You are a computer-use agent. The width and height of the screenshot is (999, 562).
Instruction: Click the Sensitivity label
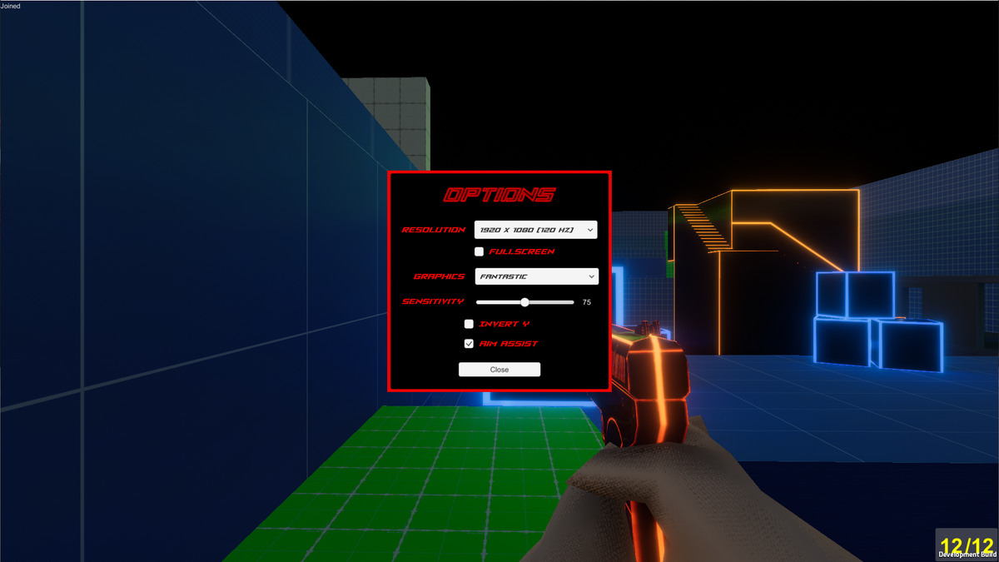433,301
